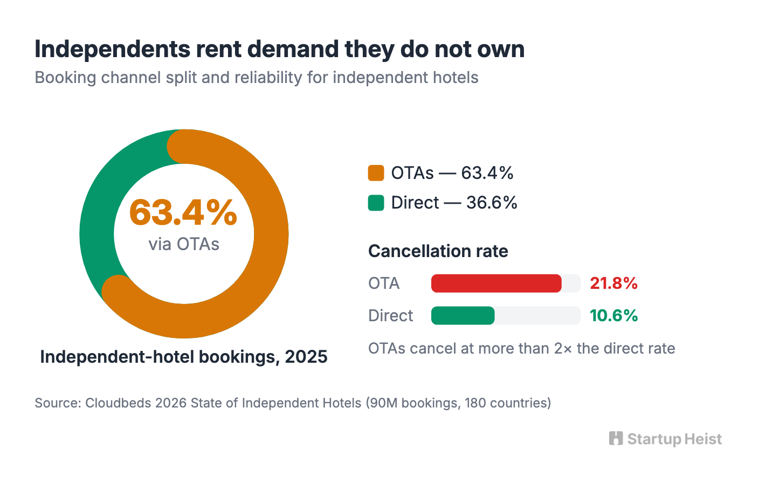The width and height of the screenshot is (759, 484).
Task: Click the 'via OTAs' donut label
Action: 184,244
